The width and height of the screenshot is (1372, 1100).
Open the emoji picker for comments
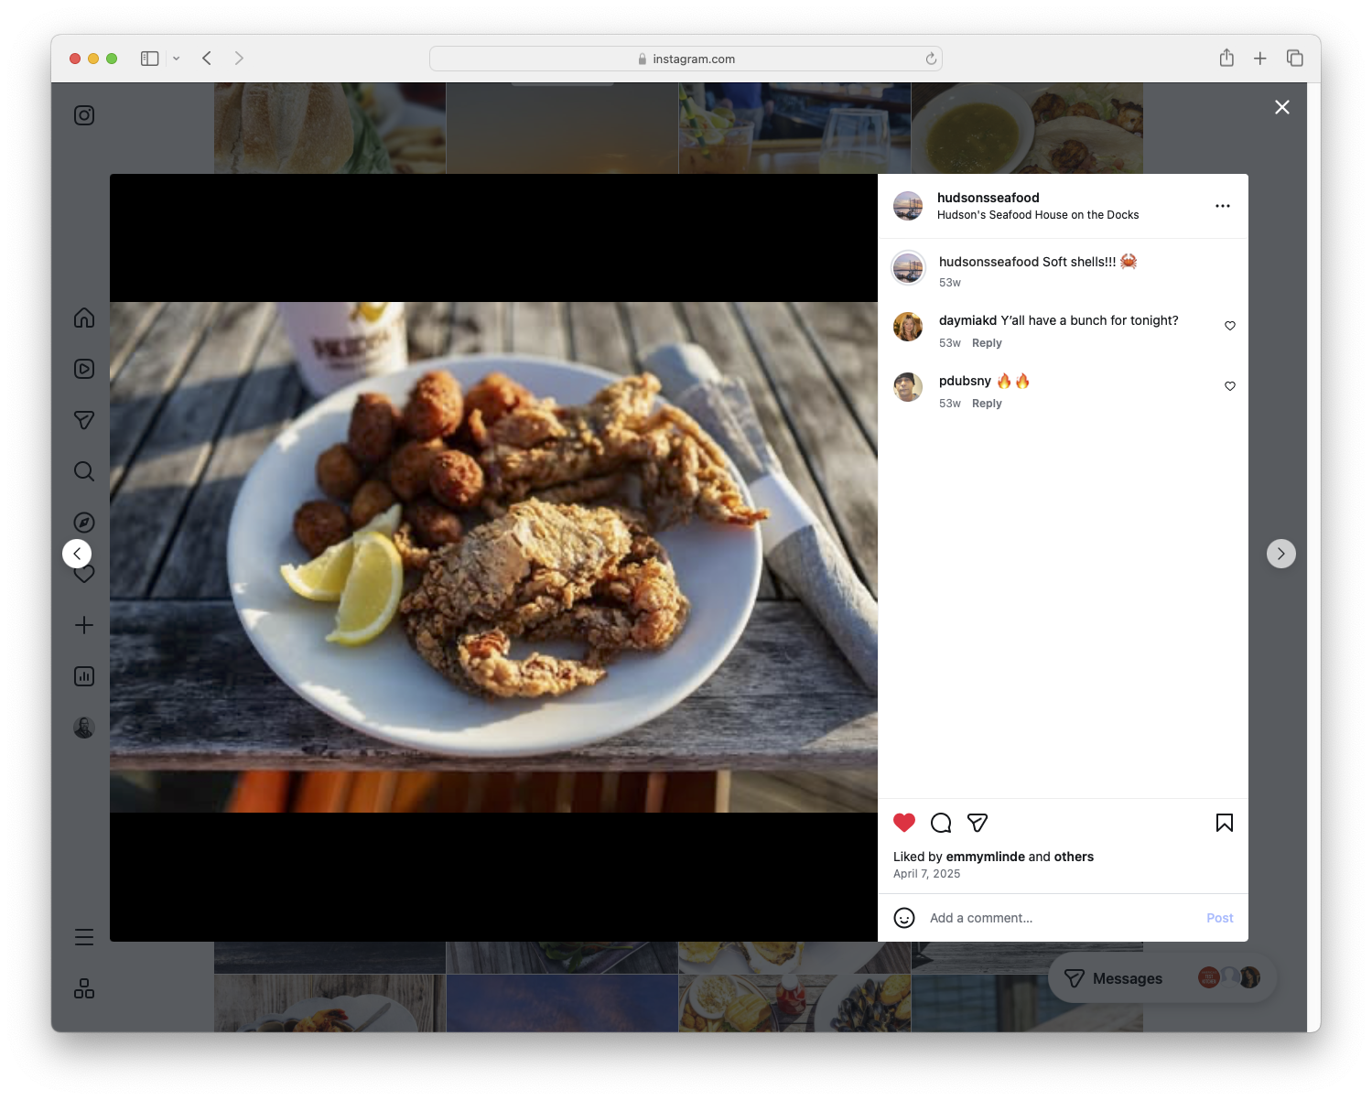tap(904, 918)
